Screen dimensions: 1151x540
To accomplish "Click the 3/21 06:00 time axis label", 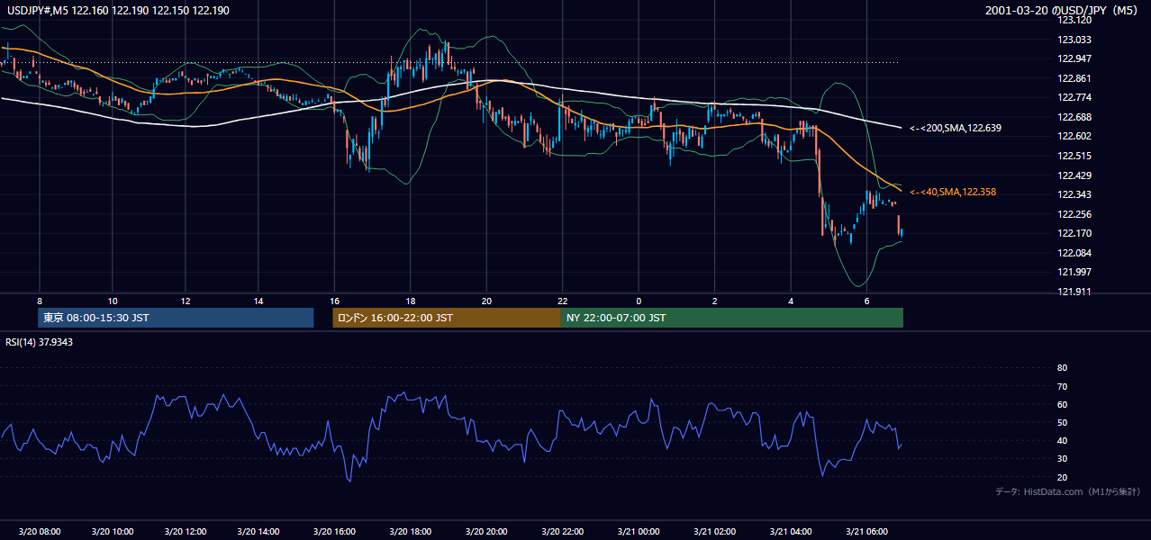I will [866, 531].
